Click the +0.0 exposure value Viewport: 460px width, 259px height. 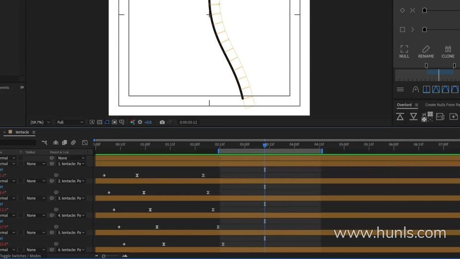pos(148,122)
